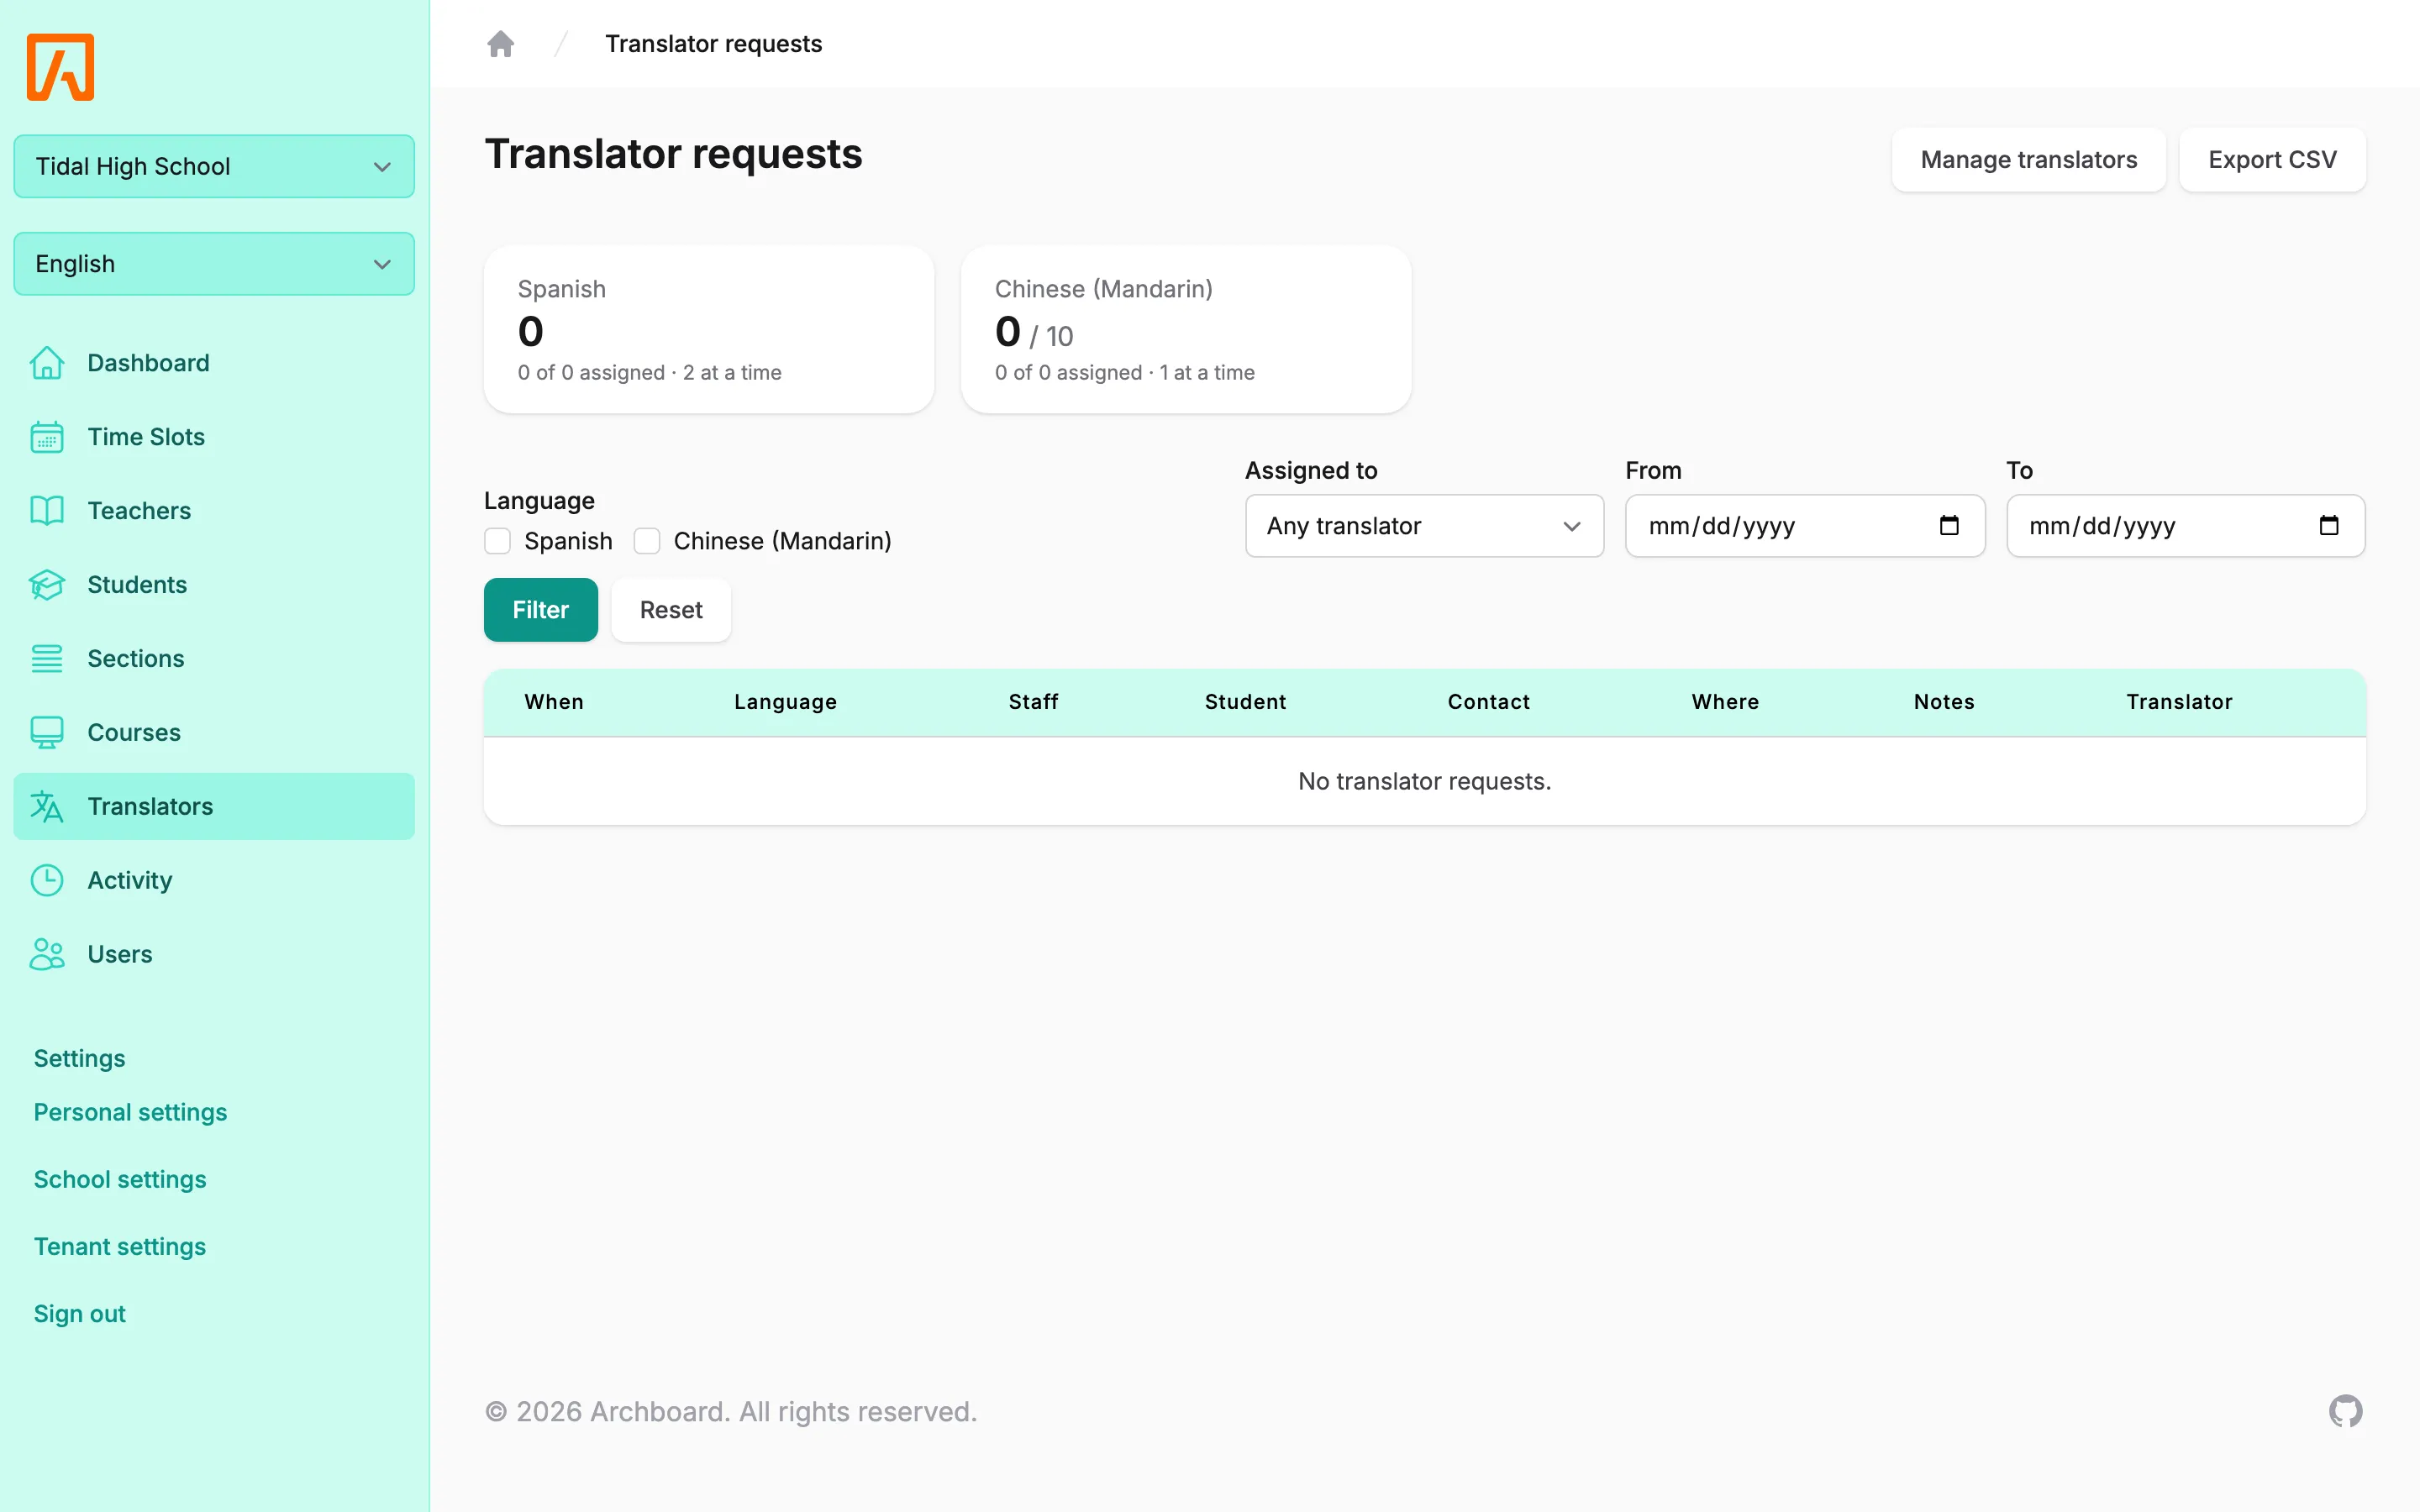This screenshot has width=2420, height=1512.
Task: Go to Time Slots page
Action: point(214,437)
